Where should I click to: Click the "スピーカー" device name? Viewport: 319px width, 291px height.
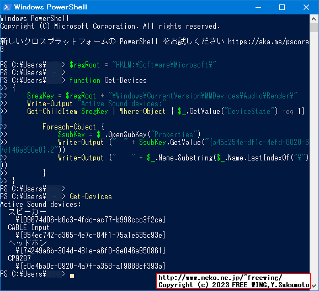[27, 212]
